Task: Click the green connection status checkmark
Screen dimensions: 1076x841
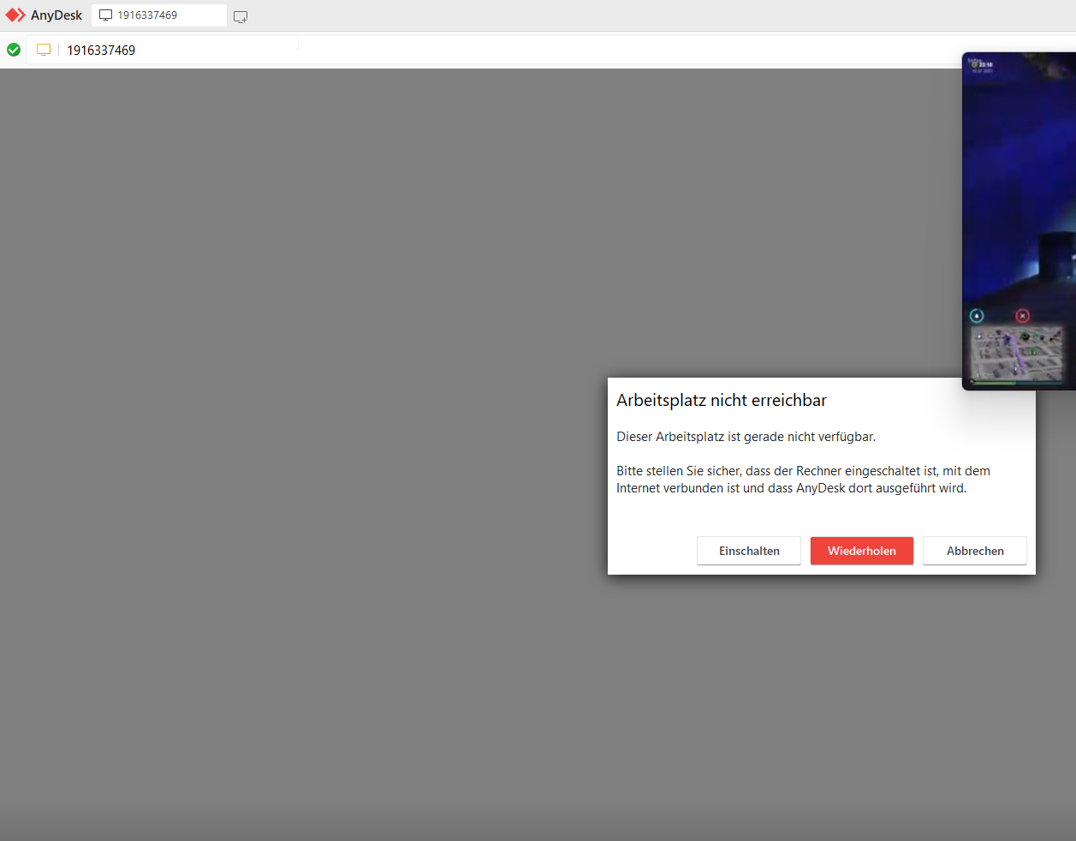Action: [x=14, y=50]
